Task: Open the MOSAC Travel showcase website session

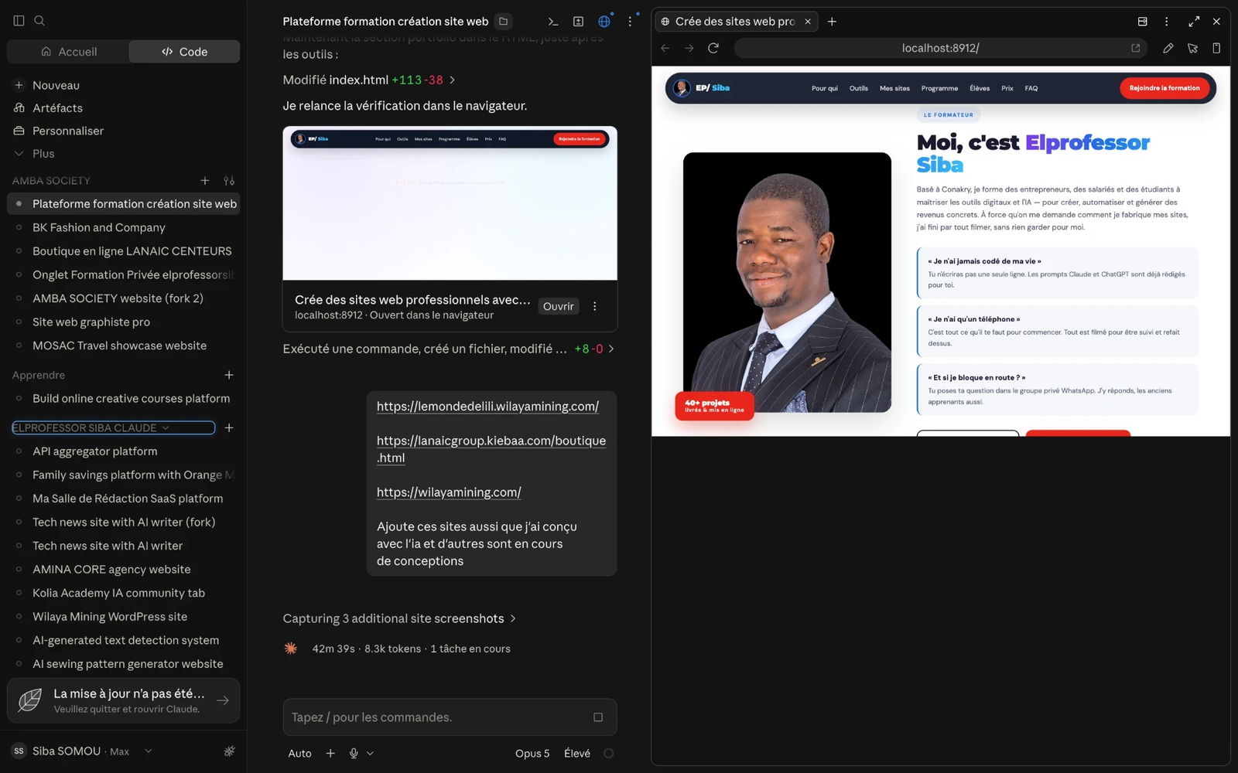Action: click(120, 346)
